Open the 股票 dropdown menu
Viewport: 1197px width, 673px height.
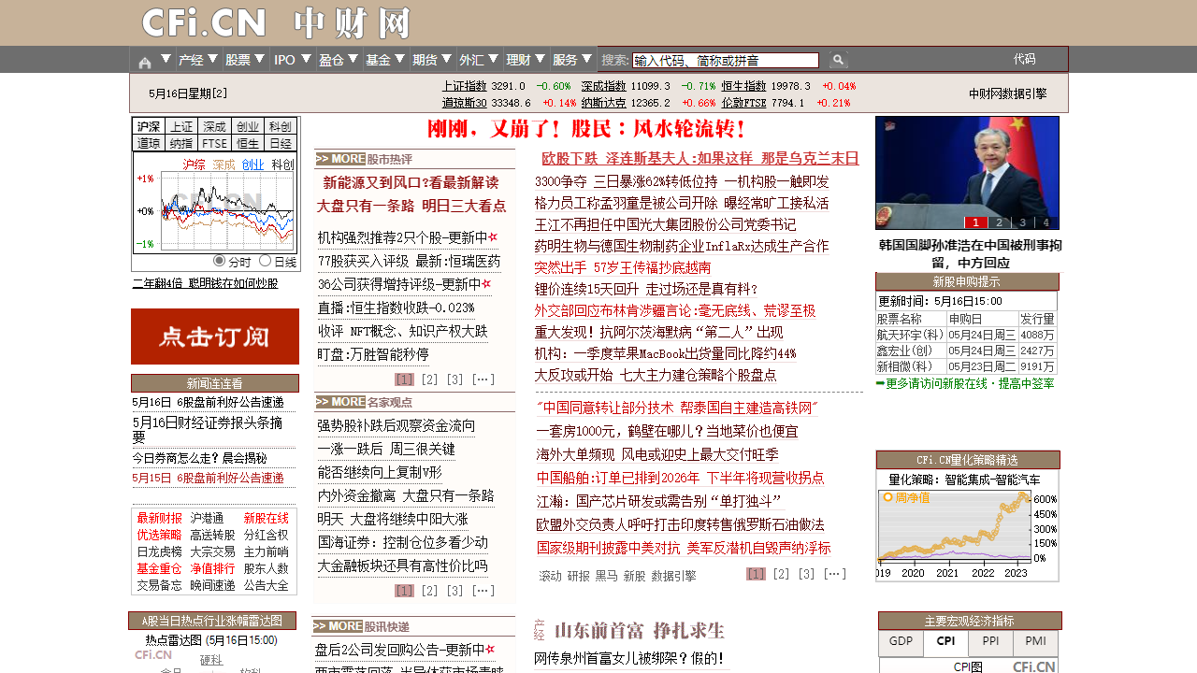click(x=240, y=59)
